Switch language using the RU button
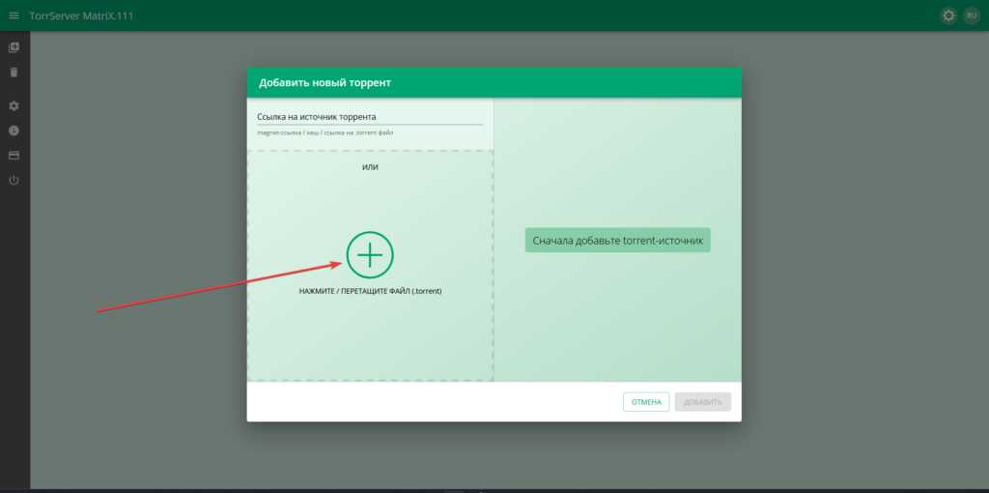Screen dimensions: 989x493 tap(972, 15)
